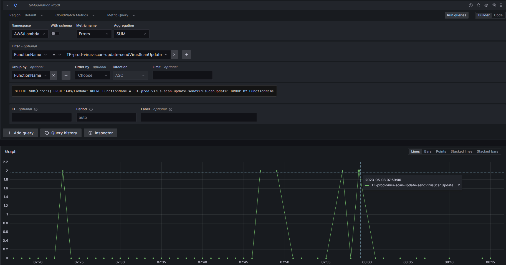Remove FunctionName from Group by

[53, 75]
